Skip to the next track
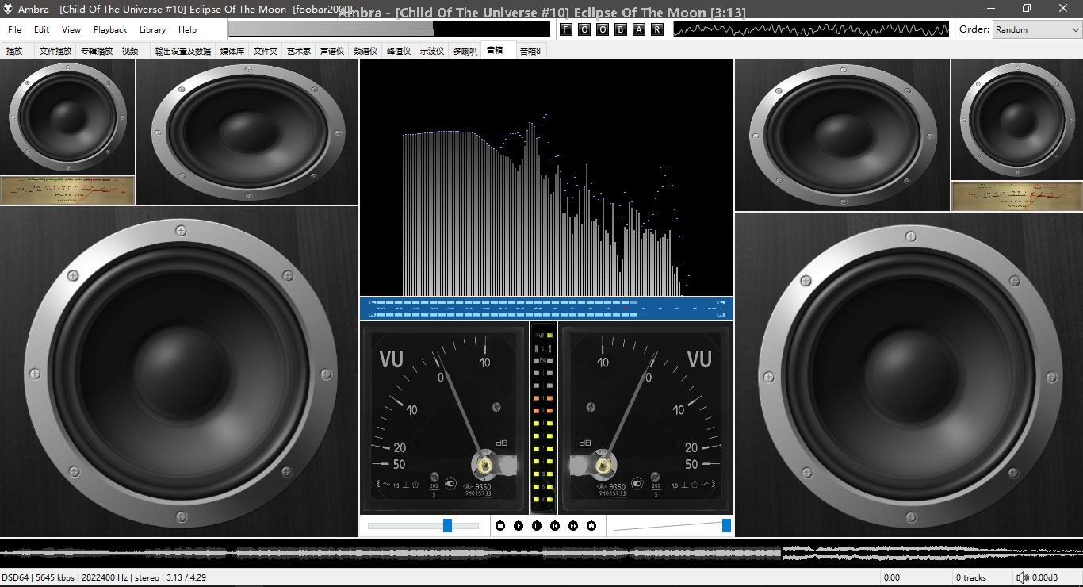The height and width of the screenshot is (587, 1083). coord(573,525)
